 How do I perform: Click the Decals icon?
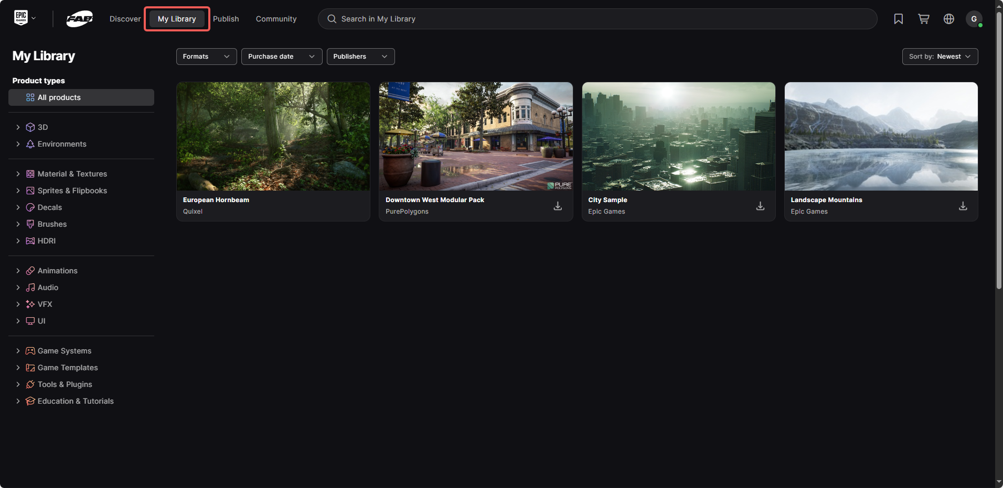click(30, 207)
